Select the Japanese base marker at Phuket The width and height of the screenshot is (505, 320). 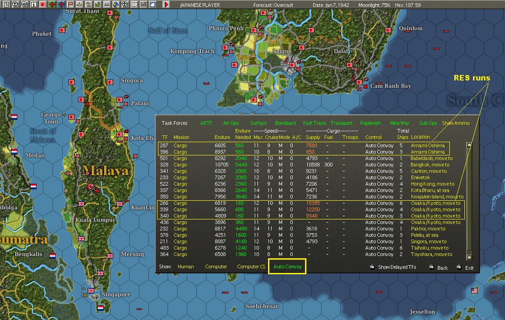[62, 30]
